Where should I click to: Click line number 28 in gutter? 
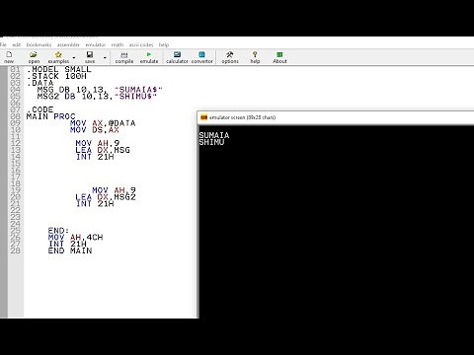point(15,250)
